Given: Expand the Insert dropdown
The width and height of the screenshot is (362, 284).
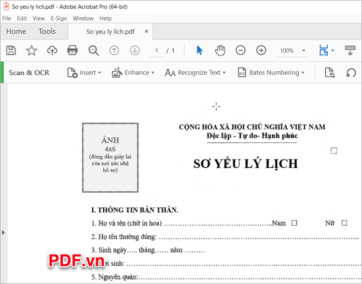Looking at the screenshot, I should pos(84,73).
